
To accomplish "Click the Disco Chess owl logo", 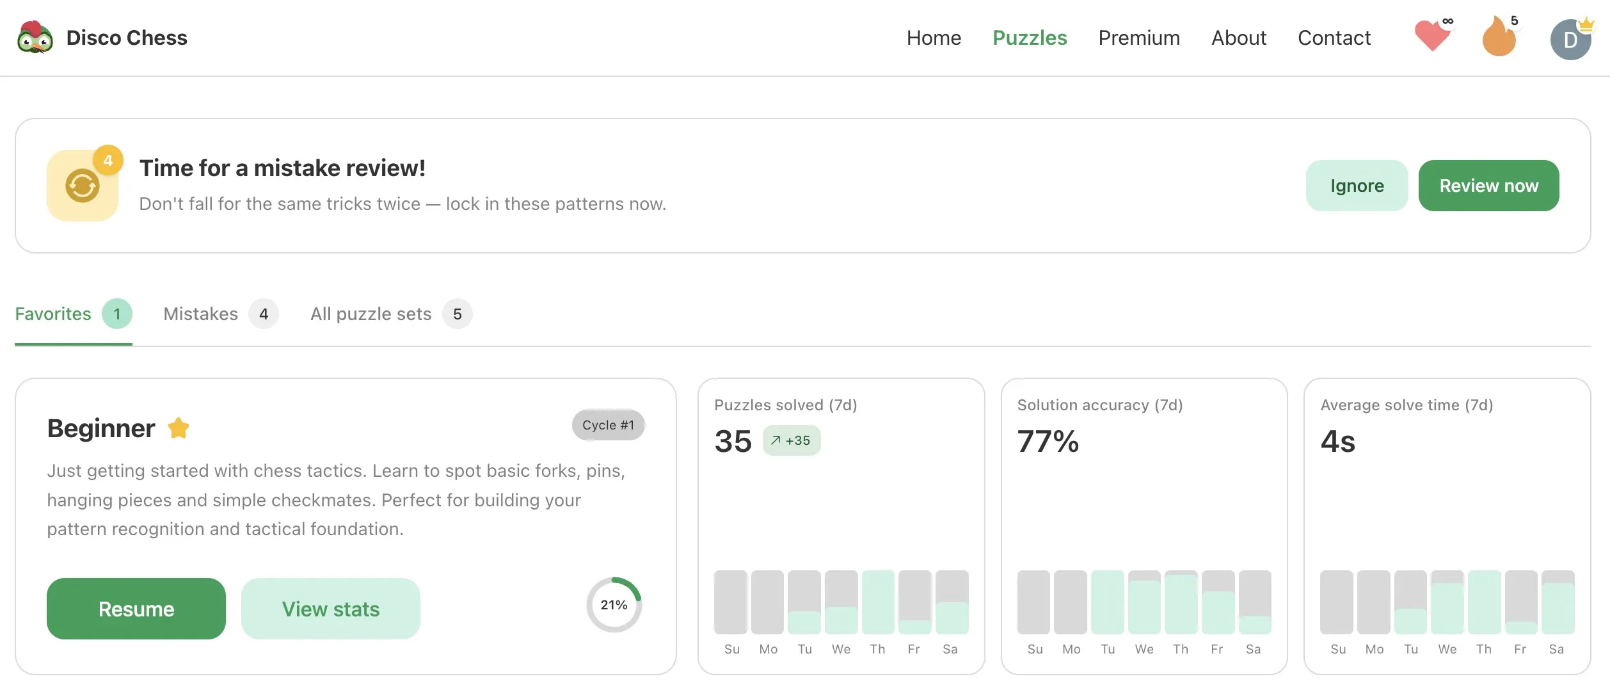I will (35, 38).
